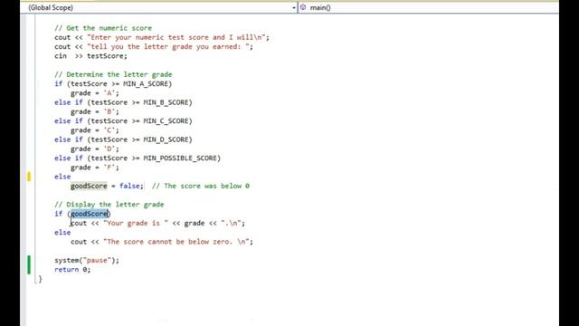The width and height of the screenshot is (579, 326).
Task: Click the 'Determine the letter grade' comment
Action: [113, 74]
